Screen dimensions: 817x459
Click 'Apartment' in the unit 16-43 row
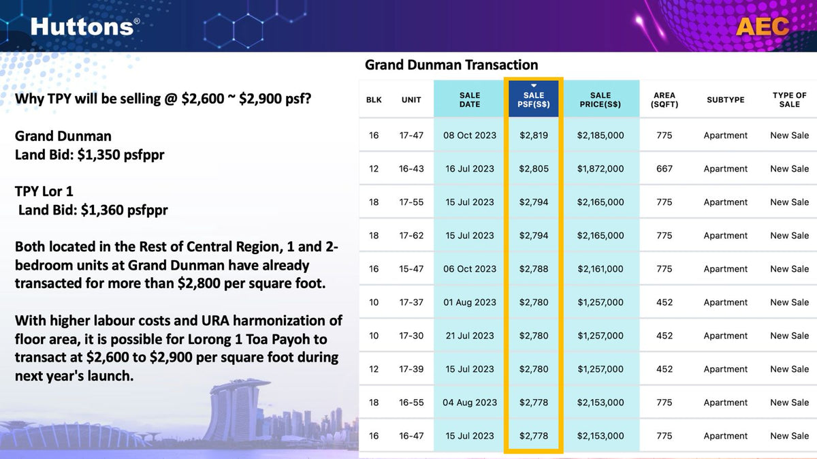point(726,169)
